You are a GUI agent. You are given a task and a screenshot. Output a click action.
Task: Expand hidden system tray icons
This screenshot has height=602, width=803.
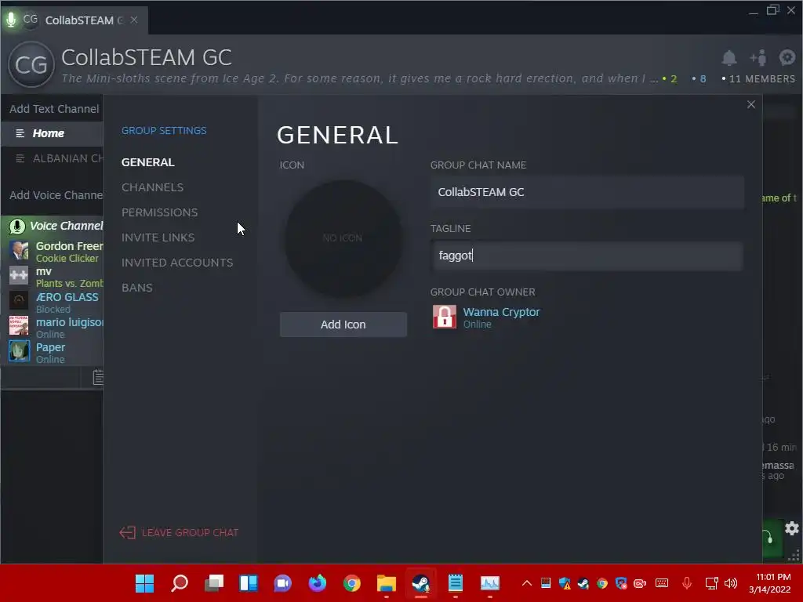tap(526, 583)
